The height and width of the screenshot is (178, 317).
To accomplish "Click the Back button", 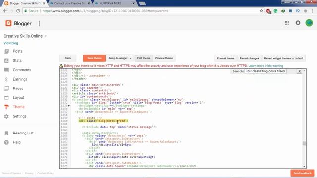I will (68, 58).
